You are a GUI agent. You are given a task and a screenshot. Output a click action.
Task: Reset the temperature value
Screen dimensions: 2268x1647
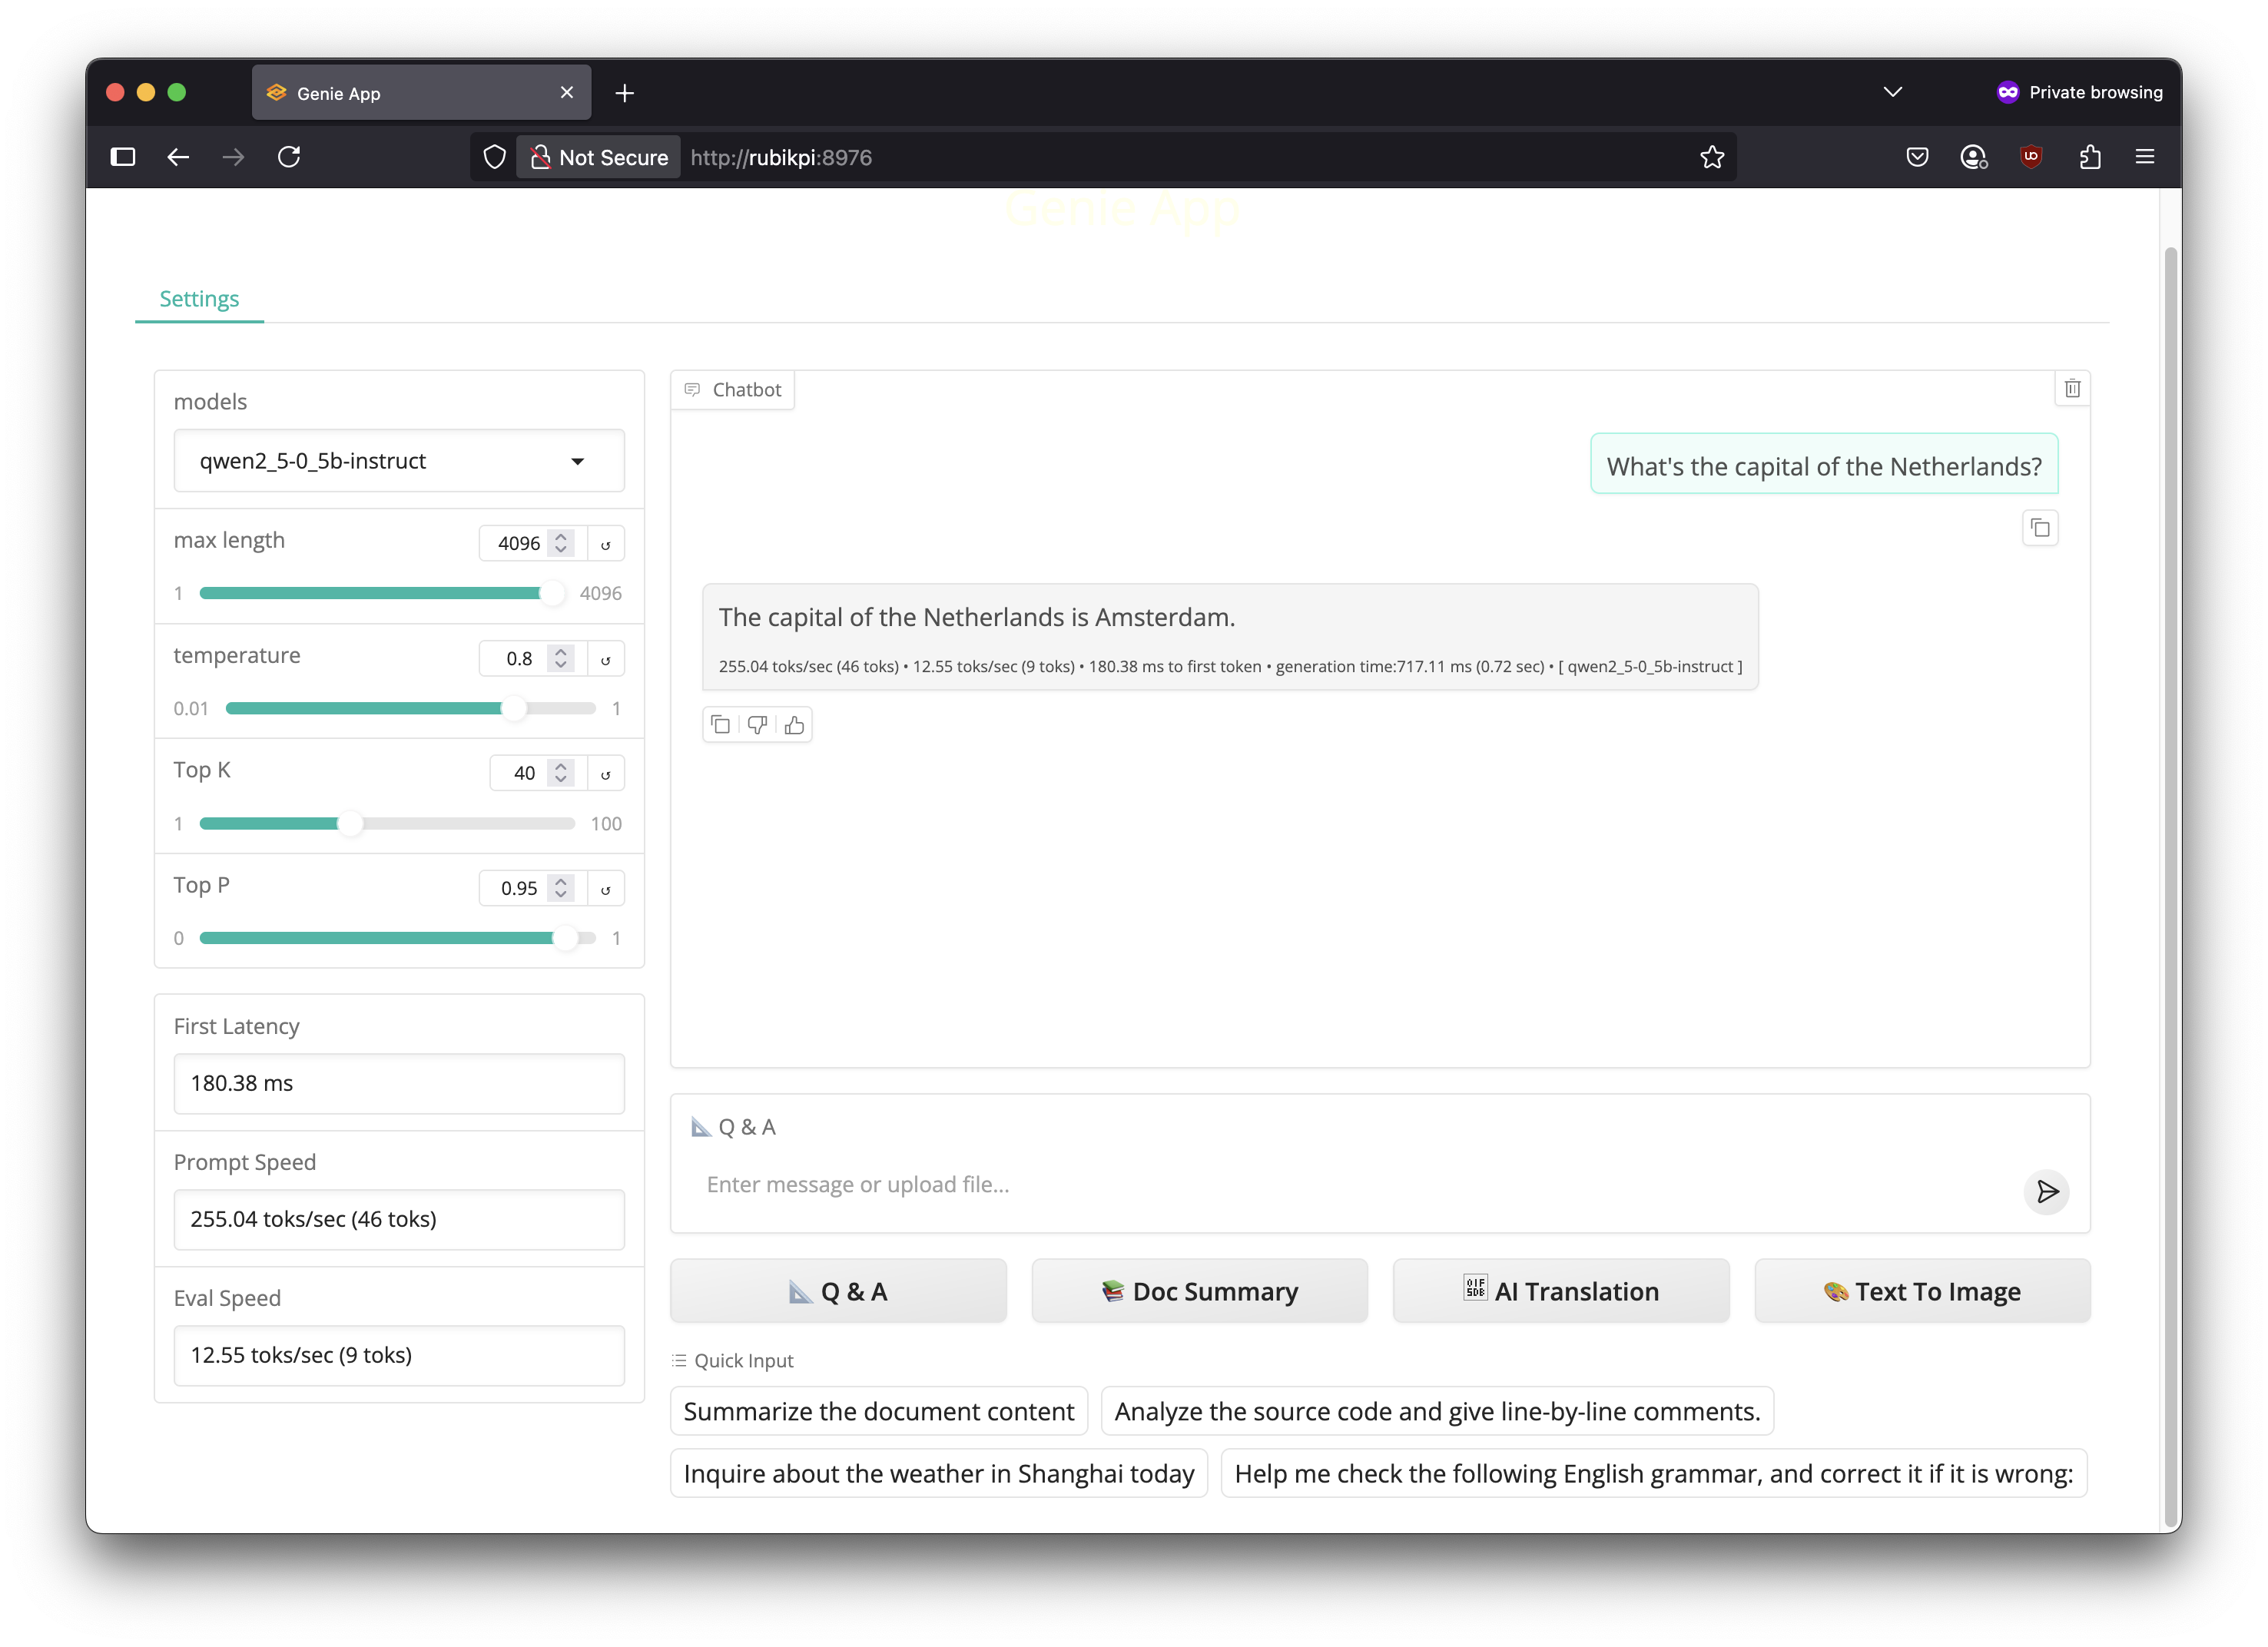[x=605, y=659]
